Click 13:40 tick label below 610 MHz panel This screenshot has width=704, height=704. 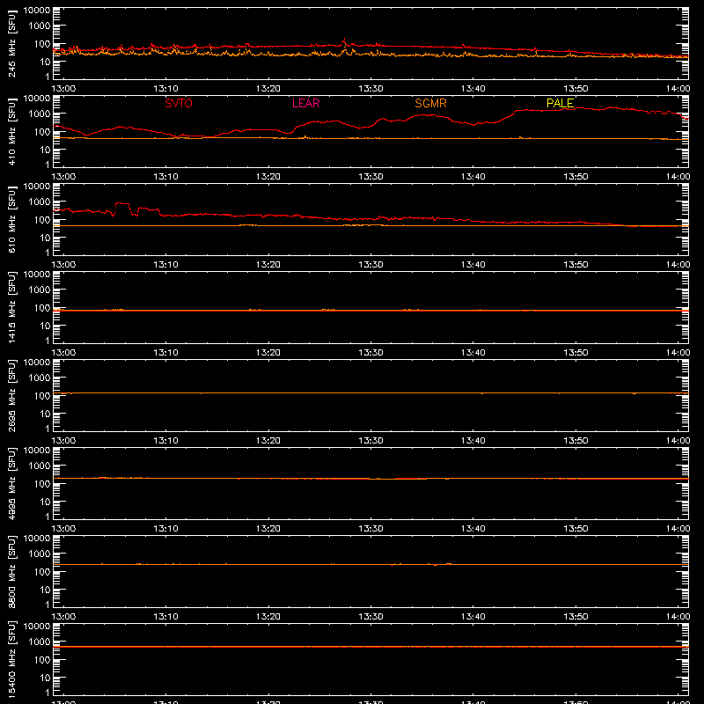[x=473, y=265]
